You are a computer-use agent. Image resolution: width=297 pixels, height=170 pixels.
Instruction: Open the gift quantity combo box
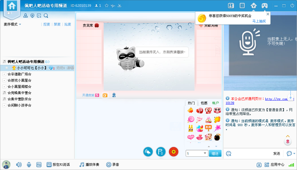tap(197, 154)
